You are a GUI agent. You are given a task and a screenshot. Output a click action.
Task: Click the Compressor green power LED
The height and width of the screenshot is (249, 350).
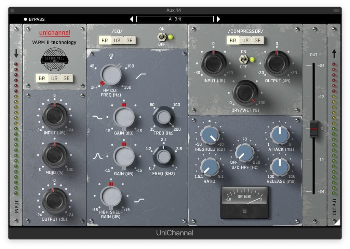click(252, 59)
